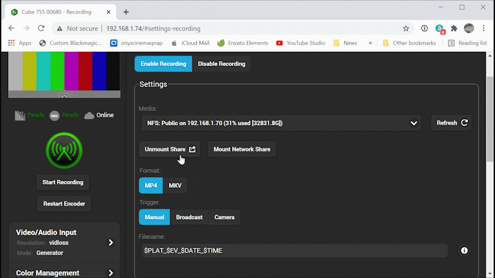
Task: Click the filename info icon
Action: [464, 250]
